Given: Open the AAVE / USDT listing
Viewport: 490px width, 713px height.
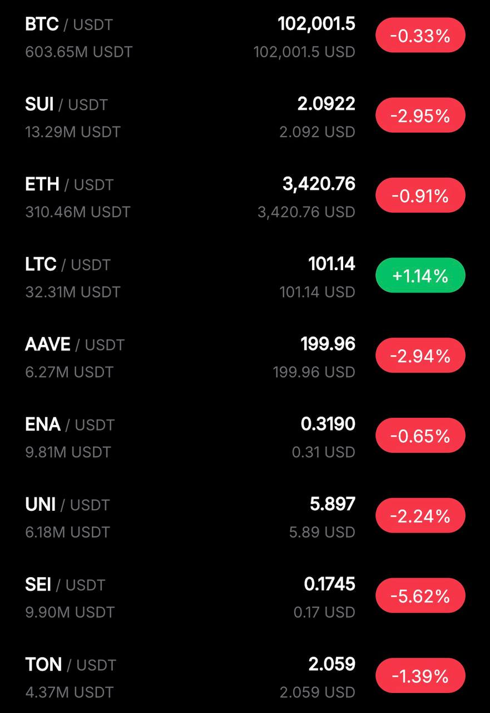Looking at the screenshot, I should [x=75, y=345].
